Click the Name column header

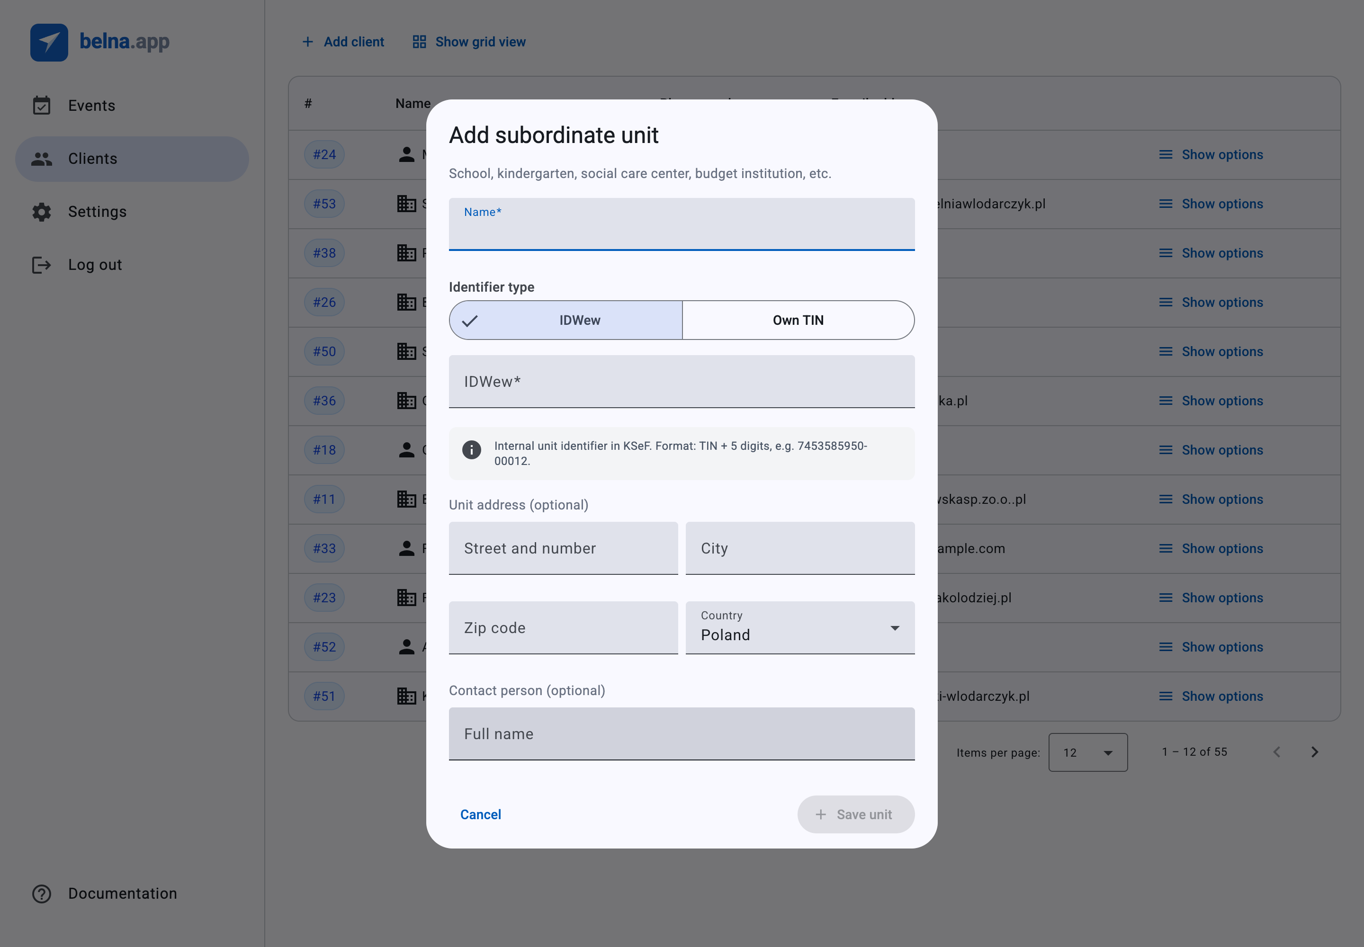coord(413,103)
